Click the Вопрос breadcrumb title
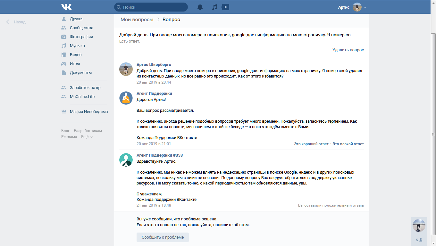This screenshot has width=436, height=246. [x=171, y=20]
